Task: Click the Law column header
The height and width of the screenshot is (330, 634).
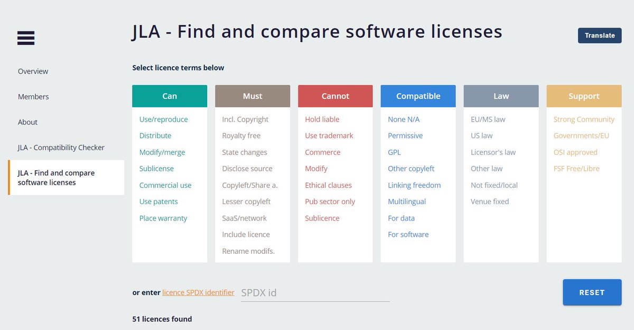Action: point(501,96)
